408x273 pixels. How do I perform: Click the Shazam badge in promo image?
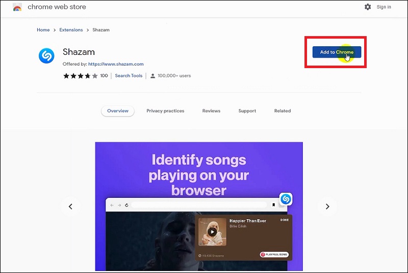pyautogui.click(x=286, y=199)
